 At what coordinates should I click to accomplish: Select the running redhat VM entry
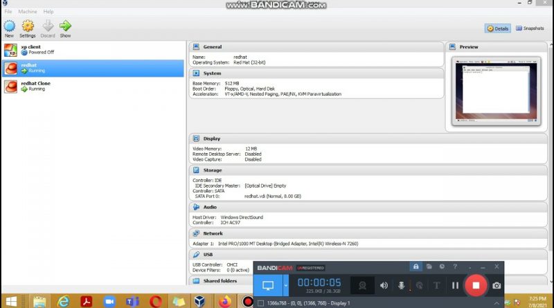[x=93, y=68]
